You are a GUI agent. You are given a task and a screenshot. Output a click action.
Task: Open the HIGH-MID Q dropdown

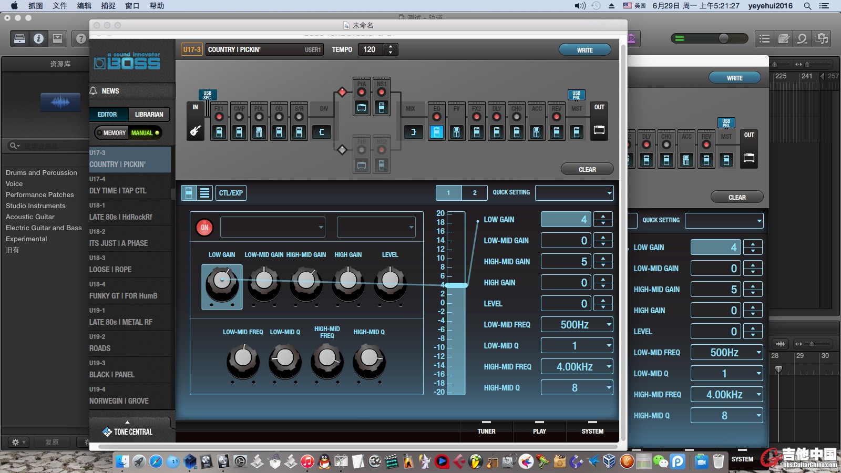pos(577,388)
